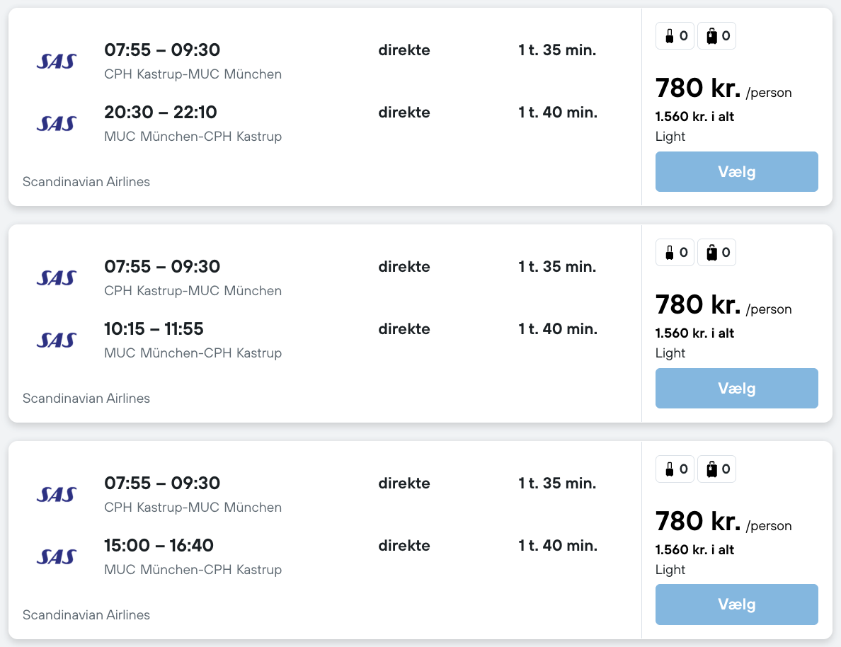Click Scandinavian Airlines label in top card
Image resolution: width=841 pixels, height=647 pixels.
pyautogui.click(x=86, y=182)
